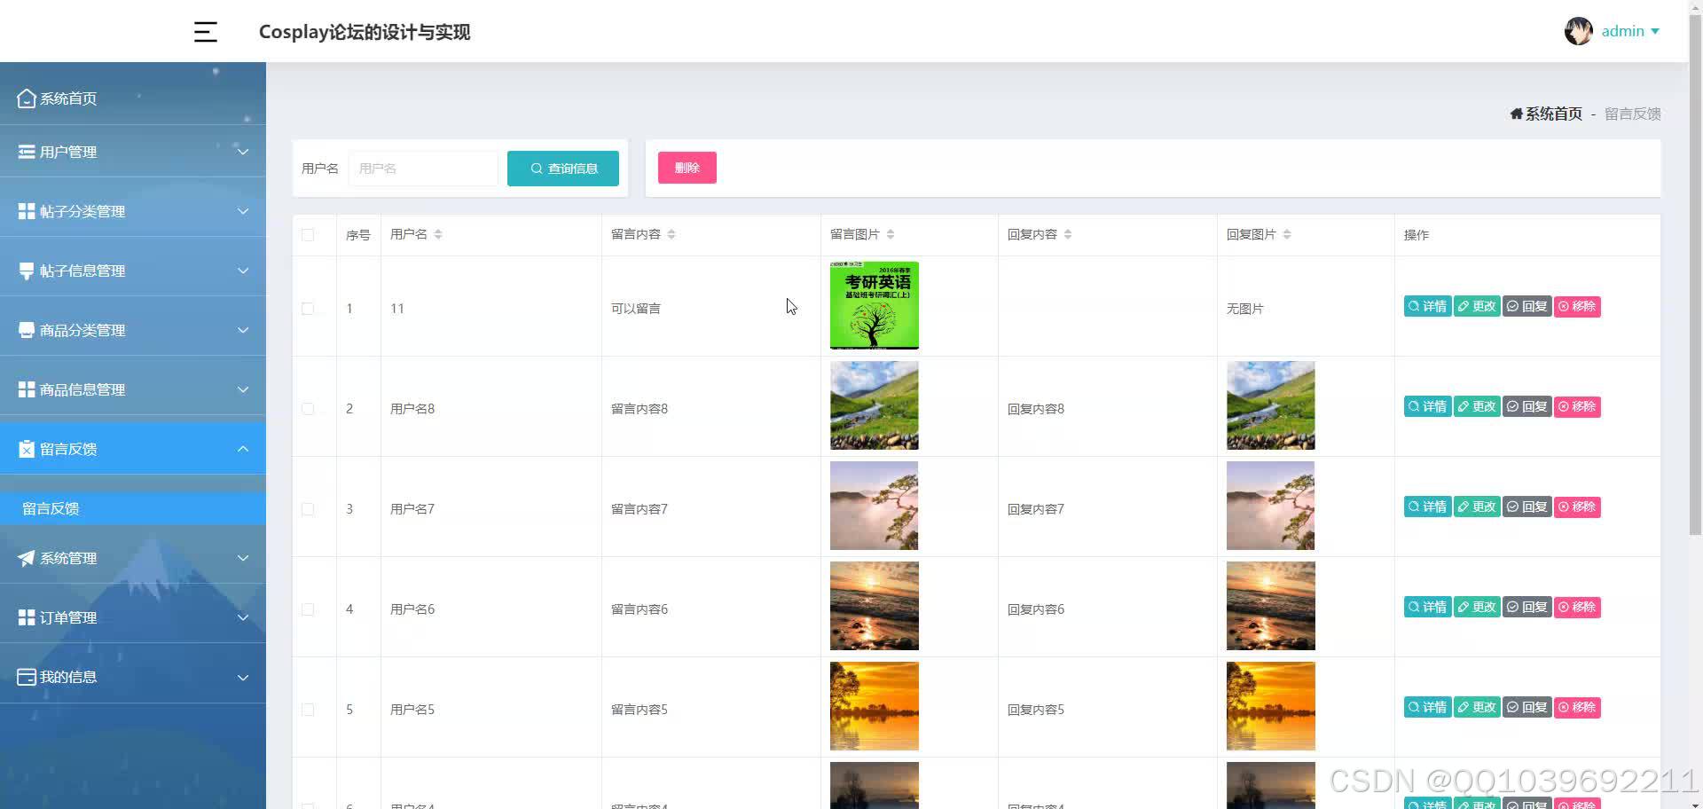Sort by 回复图片 column sort arrows
Screen dimensions: 1703x809
pos(1287,234)
